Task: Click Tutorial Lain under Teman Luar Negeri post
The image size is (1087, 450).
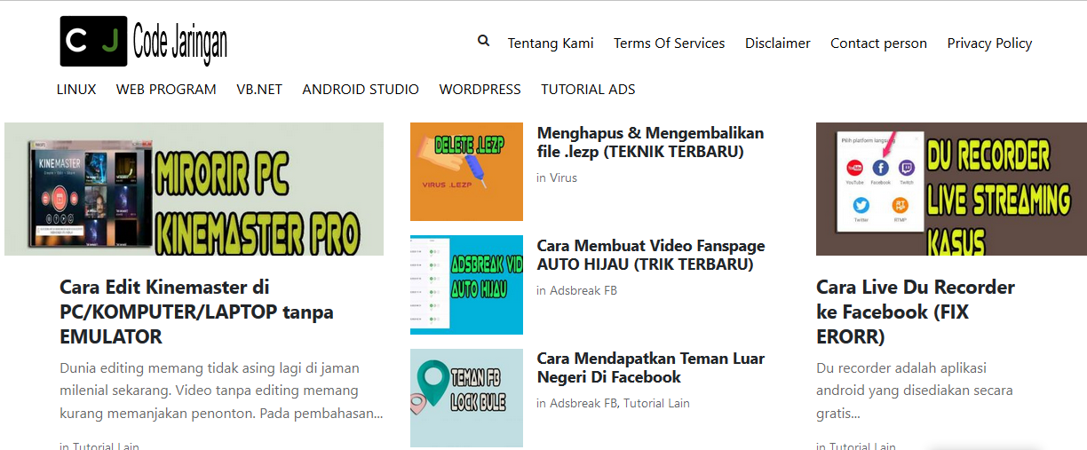Action: coord(656,403)
